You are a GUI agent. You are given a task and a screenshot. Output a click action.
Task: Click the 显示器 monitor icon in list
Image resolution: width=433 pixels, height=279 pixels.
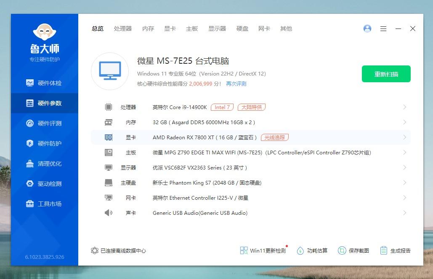tap(109, 167)
